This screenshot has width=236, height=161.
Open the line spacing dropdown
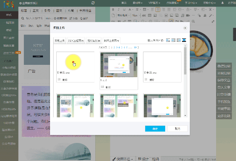[x=204, y=10]
